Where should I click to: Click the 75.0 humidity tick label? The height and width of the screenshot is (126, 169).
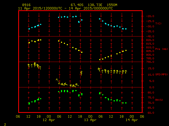click(151, 98)
